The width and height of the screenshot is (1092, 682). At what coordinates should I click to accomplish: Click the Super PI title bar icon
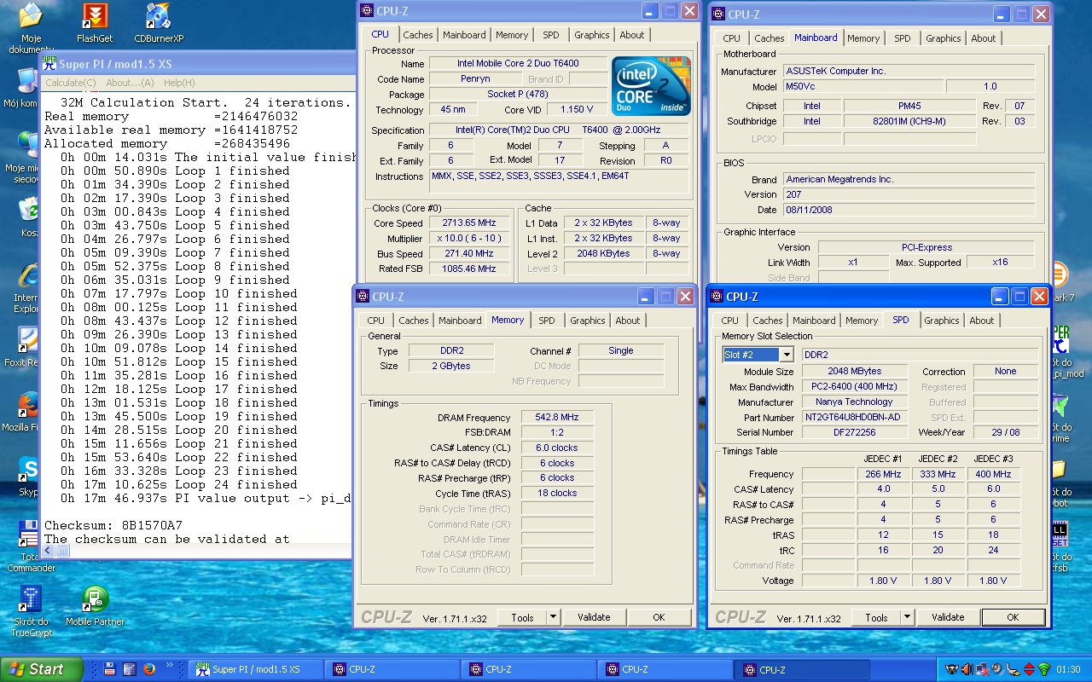pos(49,64)
